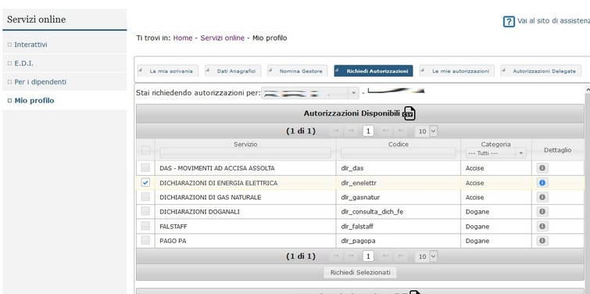
Task: Follow the Servizi online breadcrumb link
Action: click(x=223, y=38)
